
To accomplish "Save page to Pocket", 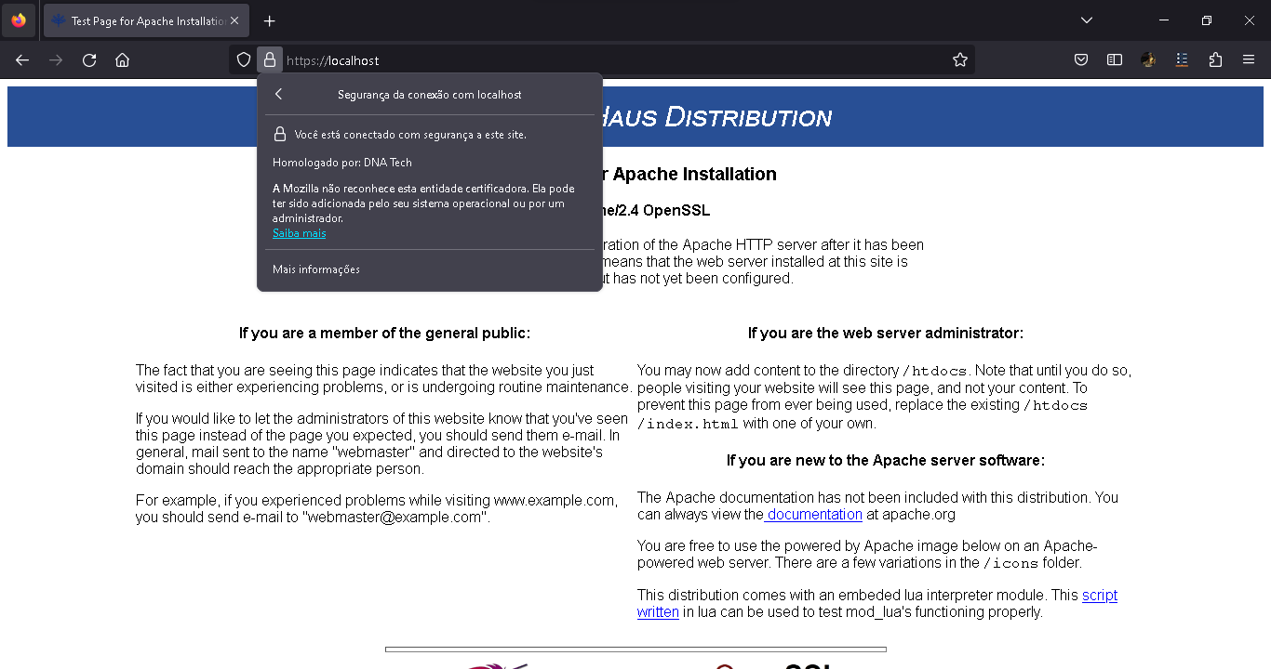I will coord(1081,60).
